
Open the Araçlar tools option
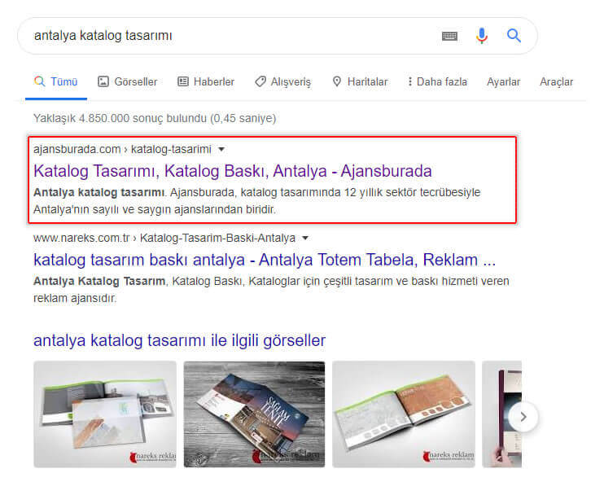(556, 81)
